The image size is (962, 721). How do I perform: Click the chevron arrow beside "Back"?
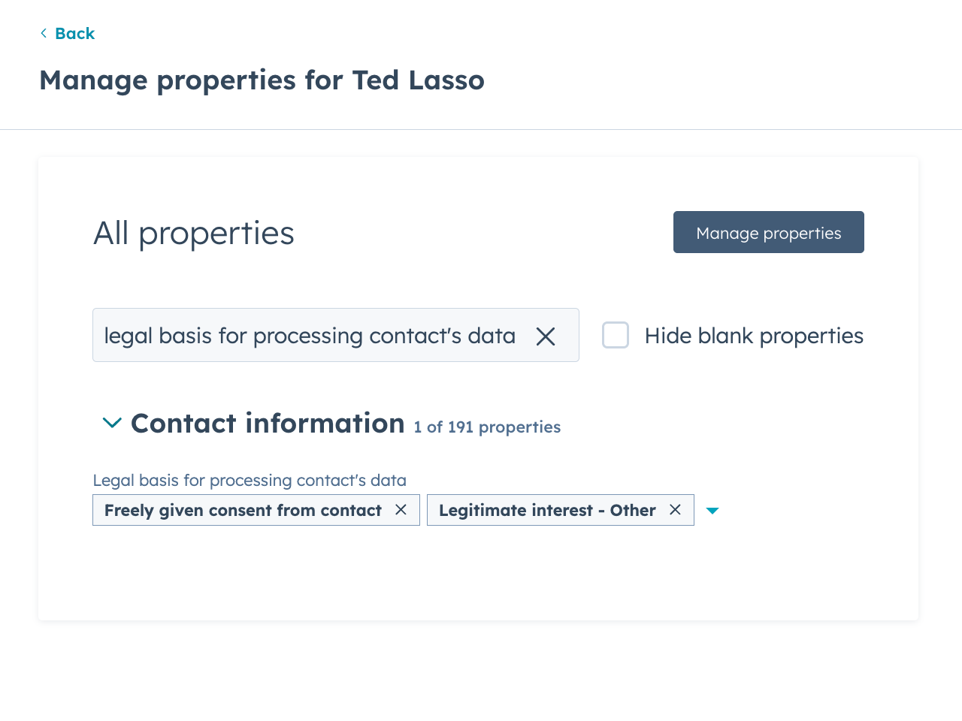[43, 33]
